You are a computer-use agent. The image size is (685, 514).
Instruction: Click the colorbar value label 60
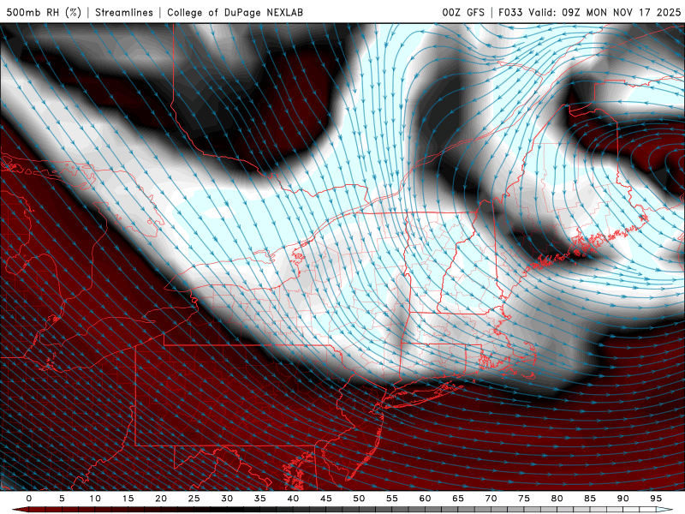425,499
